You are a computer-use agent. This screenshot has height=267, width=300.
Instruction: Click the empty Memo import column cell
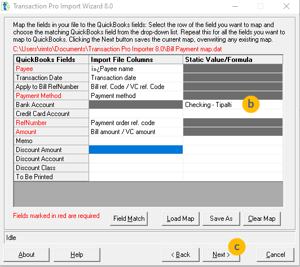[136, 141]
